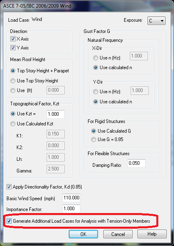Select Top Story Height + Parapet option
This screenshot has width=174, height=246.
12,71
